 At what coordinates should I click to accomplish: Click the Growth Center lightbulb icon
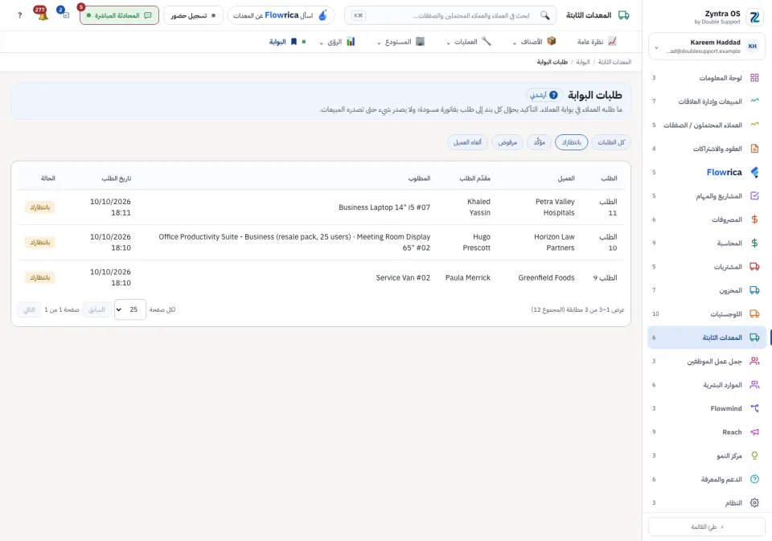point(754,455)
